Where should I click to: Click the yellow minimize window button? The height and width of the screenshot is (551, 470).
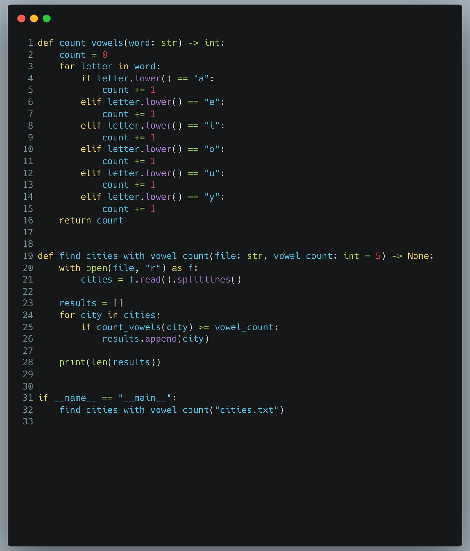click(34, 18)
